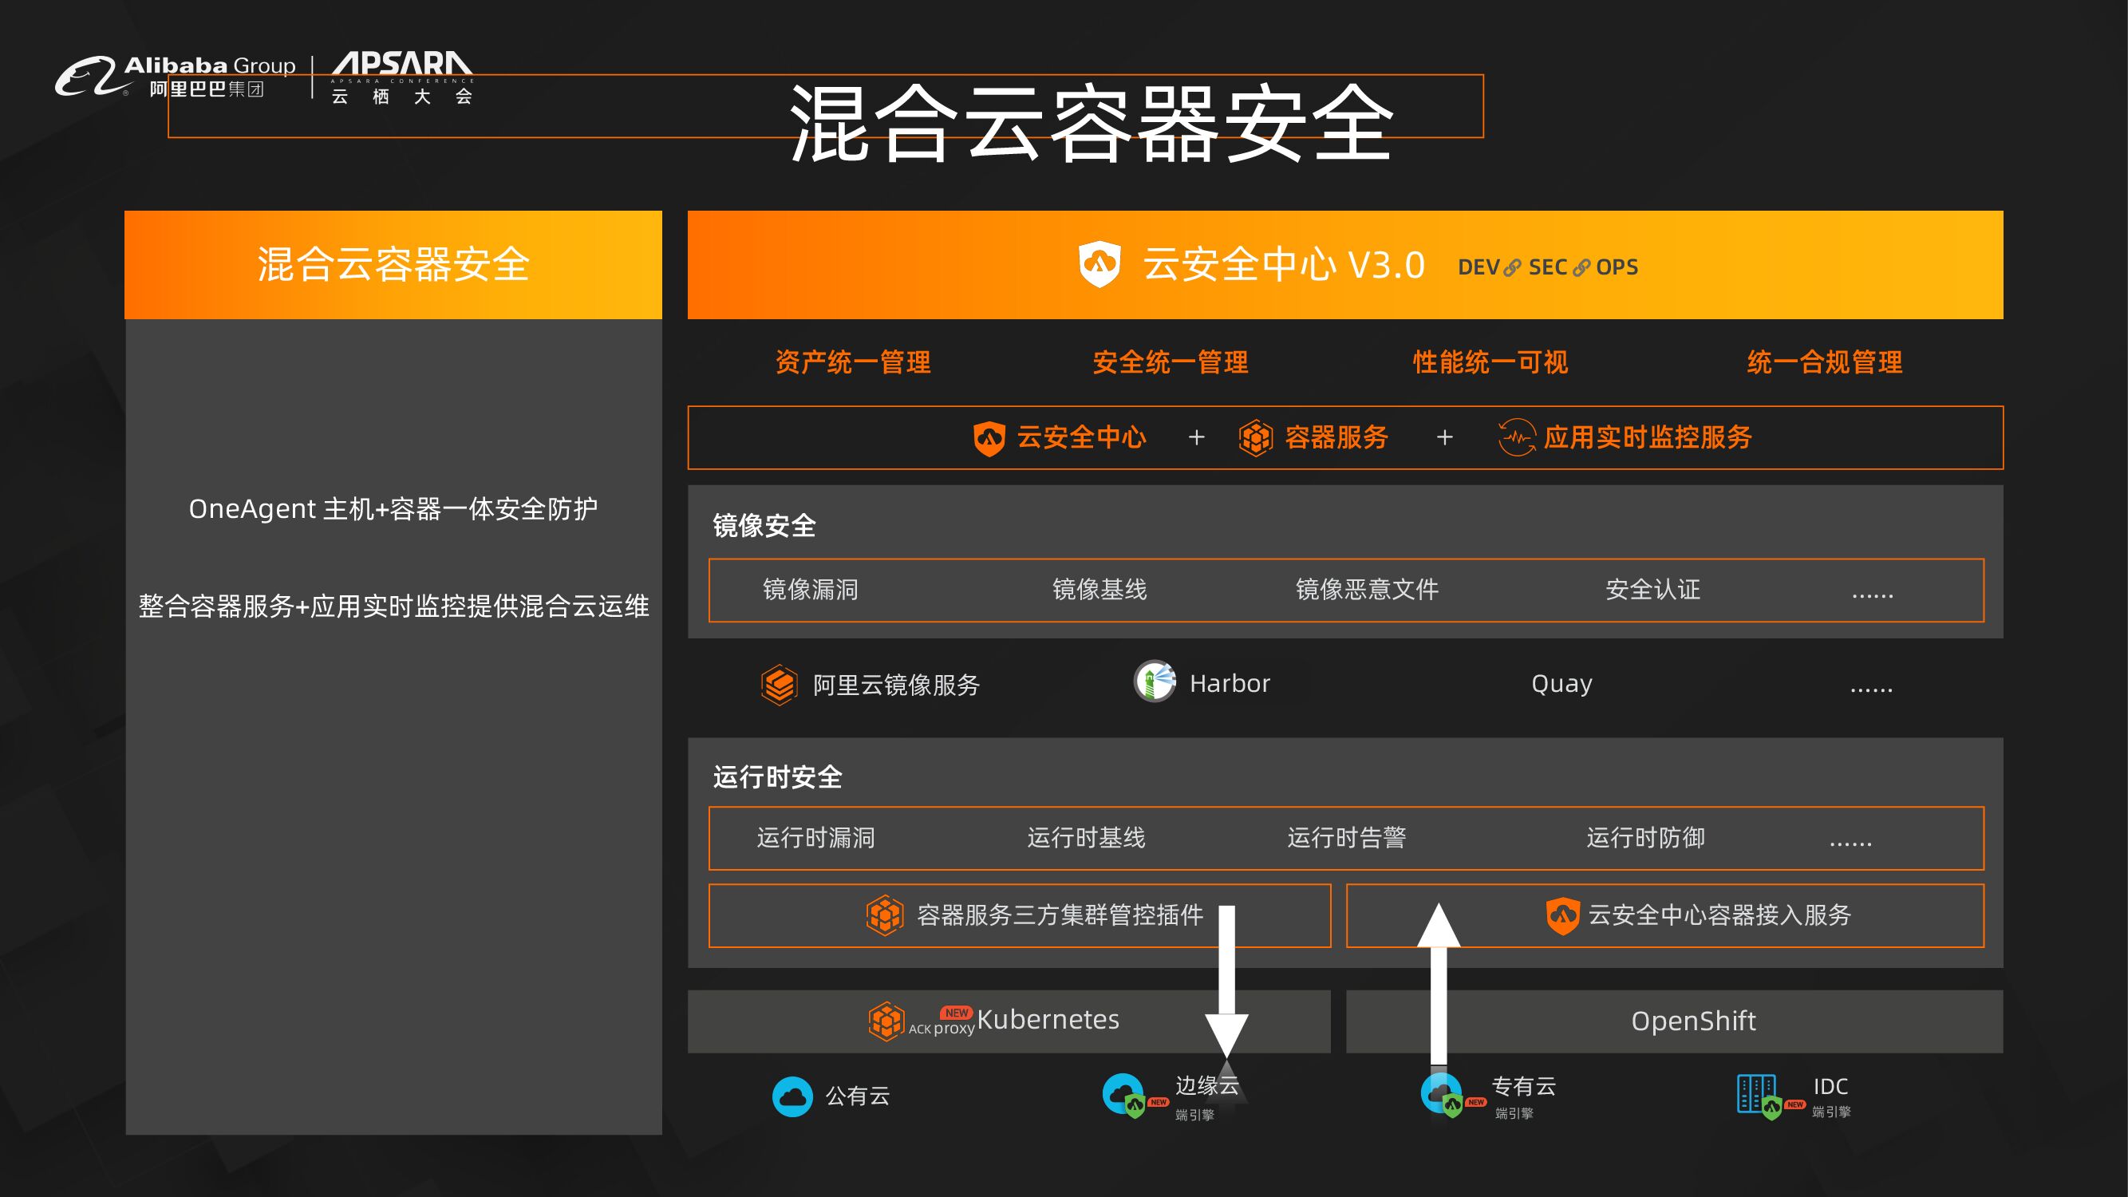Click the 统一合规管理 heading
This screenshot has height=1197, width=2128.
coord(1824,361)
